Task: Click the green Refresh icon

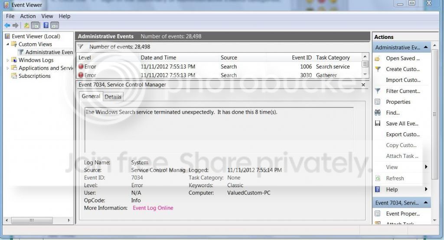Action: [378, 178]
